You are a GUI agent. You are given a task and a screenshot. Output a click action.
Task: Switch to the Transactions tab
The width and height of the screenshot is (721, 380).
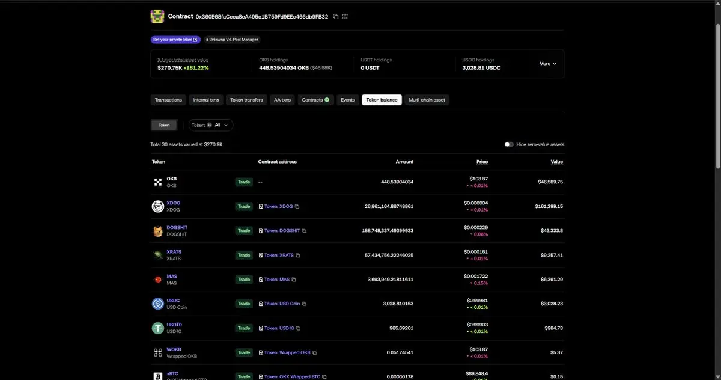[x=168, y=100]
